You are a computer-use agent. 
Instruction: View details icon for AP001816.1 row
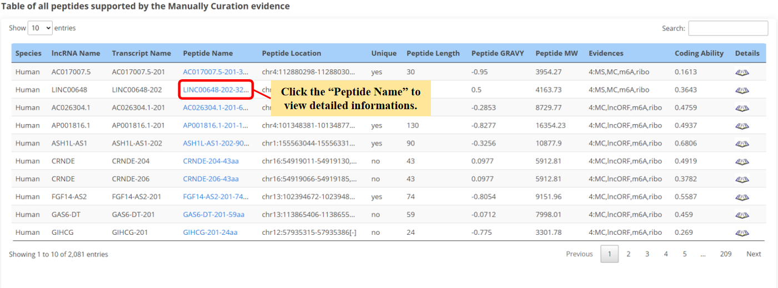point(742,126)
